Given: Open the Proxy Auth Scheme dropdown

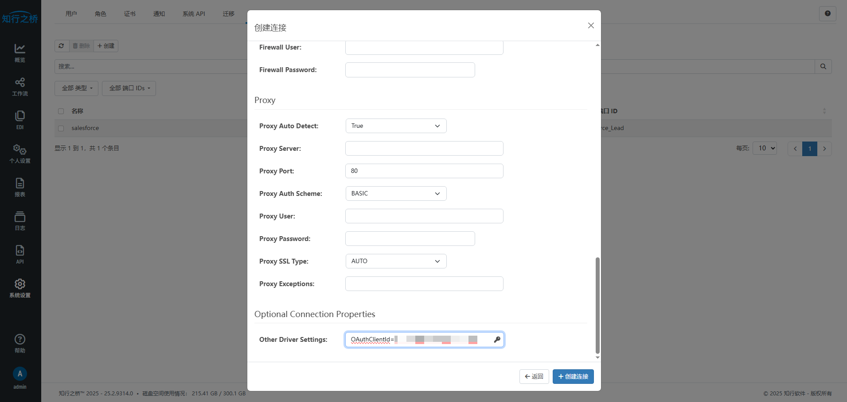Looking at the screenshot, I should [396, 194].
